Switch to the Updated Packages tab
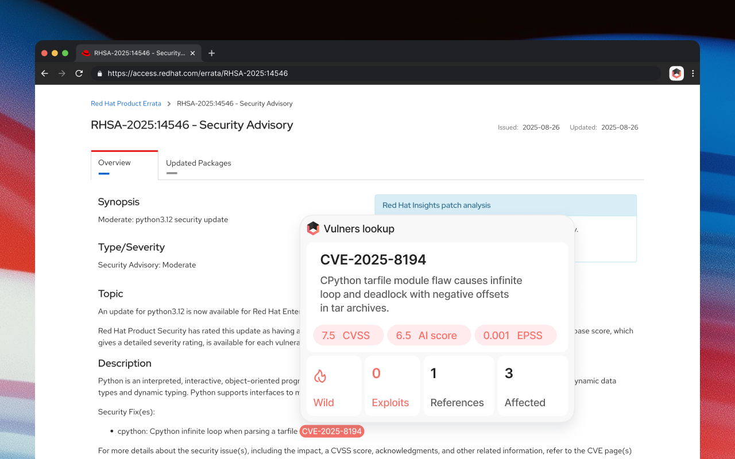Viewport: 735px width, 459px height. point(198,163)
